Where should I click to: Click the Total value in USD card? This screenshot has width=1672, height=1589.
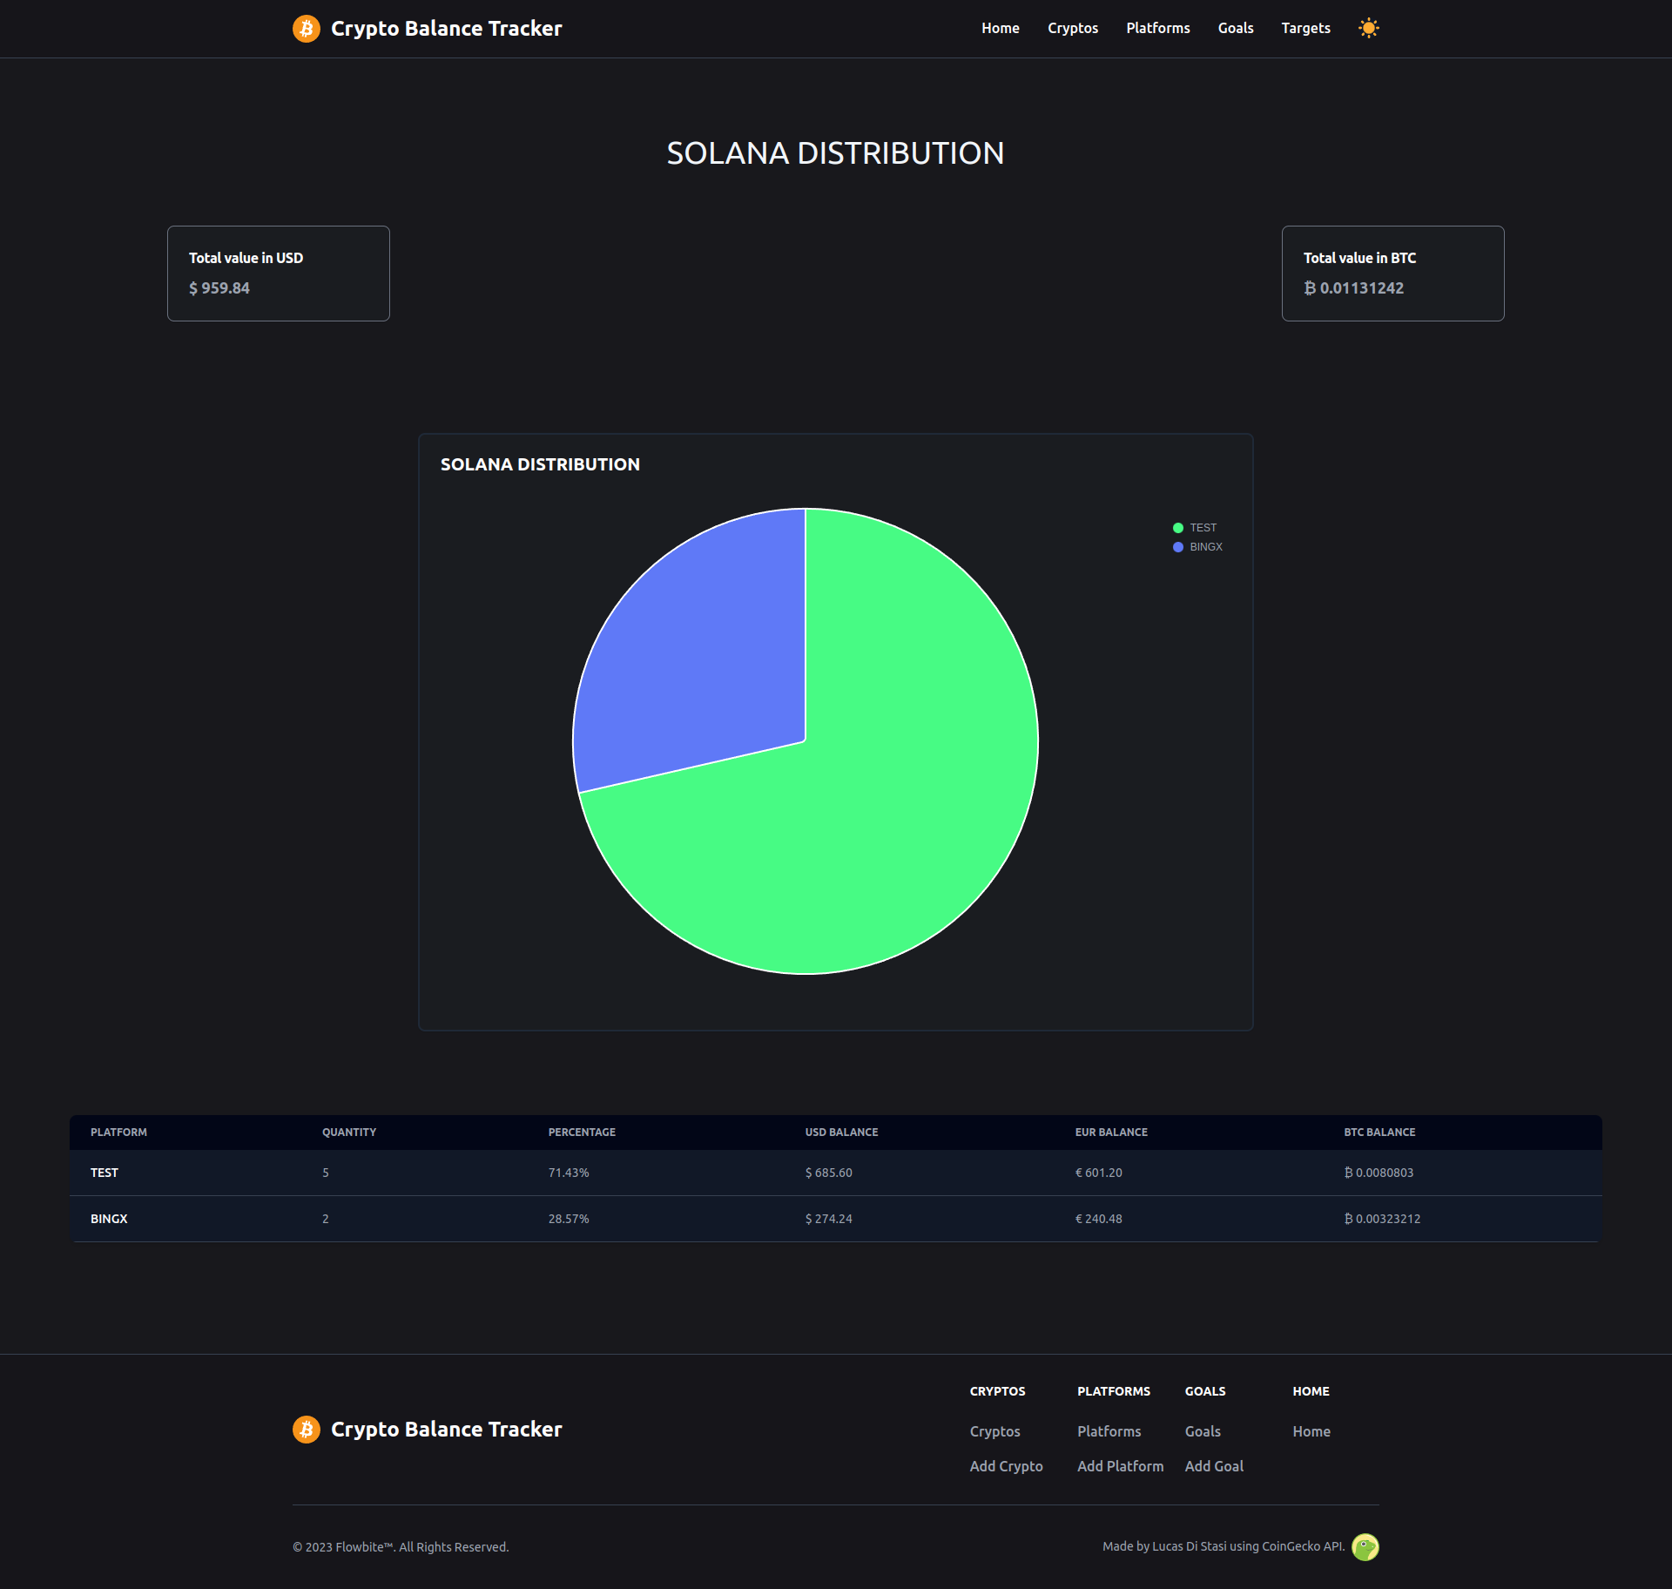pos(279,274)
